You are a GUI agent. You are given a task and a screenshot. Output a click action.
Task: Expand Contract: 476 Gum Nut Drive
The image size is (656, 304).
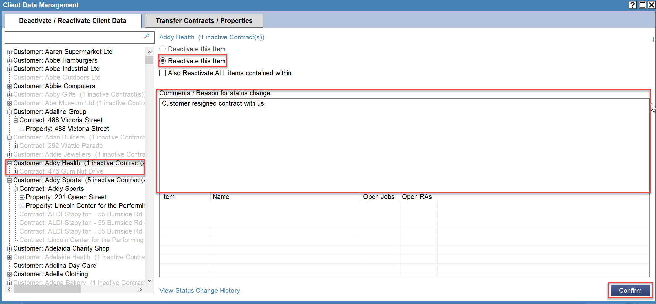pos(15,171)
